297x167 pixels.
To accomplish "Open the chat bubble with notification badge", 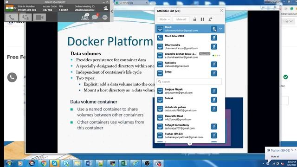I will coord(95,17).
